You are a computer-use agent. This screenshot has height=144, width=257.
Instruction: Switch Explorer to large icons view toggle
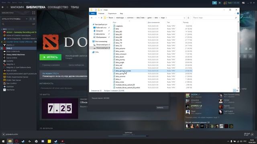(237, 90)
